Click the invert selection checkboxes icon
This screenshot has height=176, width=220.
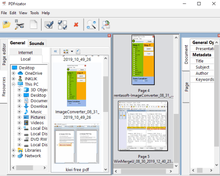coord(63,25)
